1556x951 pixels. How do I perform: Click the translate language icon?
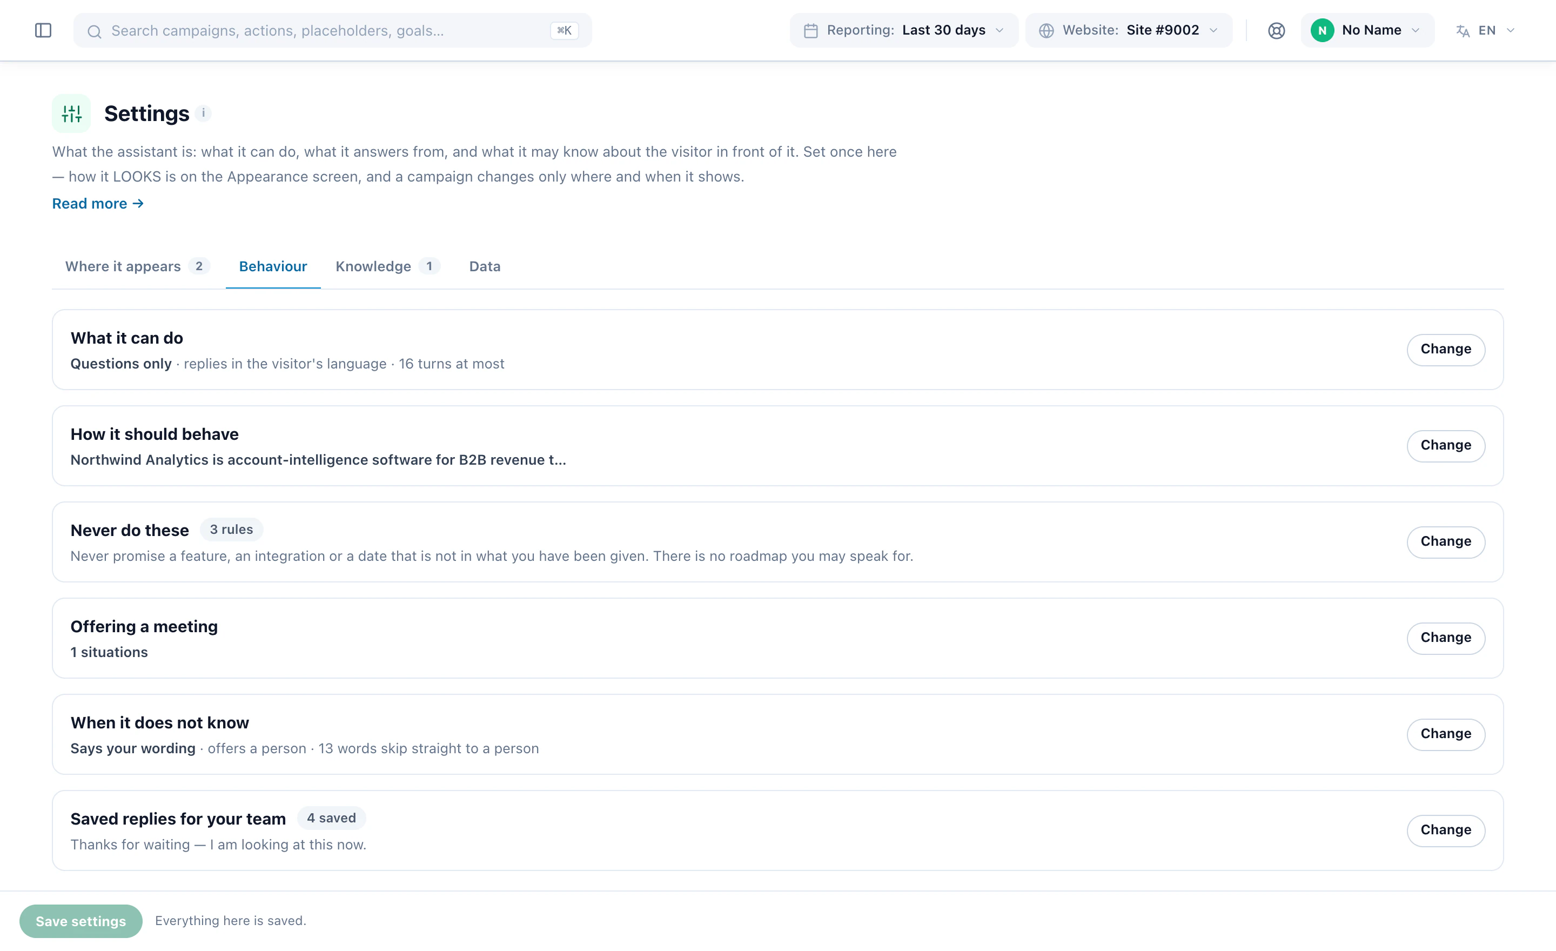tap(1463, 30)
